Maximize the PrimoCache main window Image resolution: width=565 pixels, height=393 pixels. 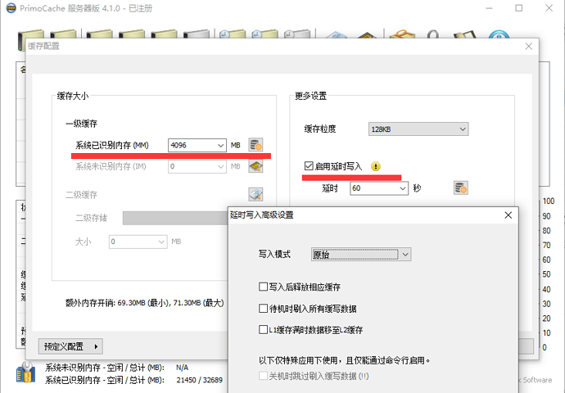click(519, 8)
